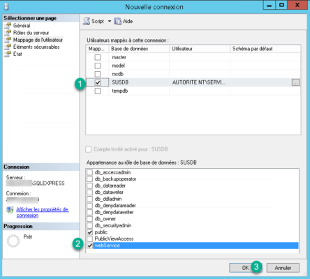310x279 pixels.
Task: Click the window system icon in title bar
Action: point(6,6)
